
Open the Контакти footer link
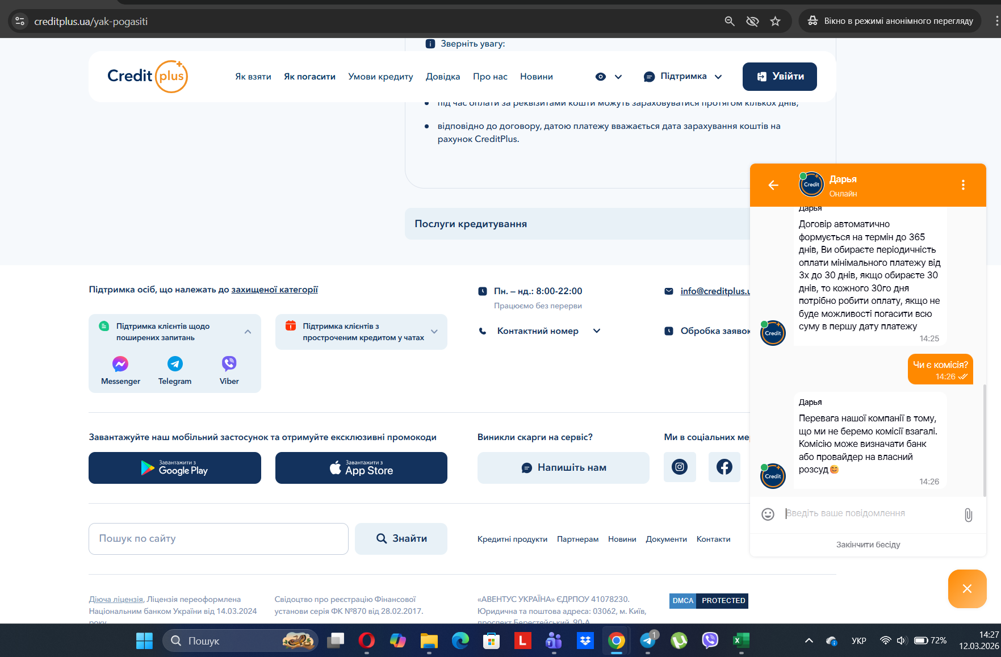coord(714,539)
